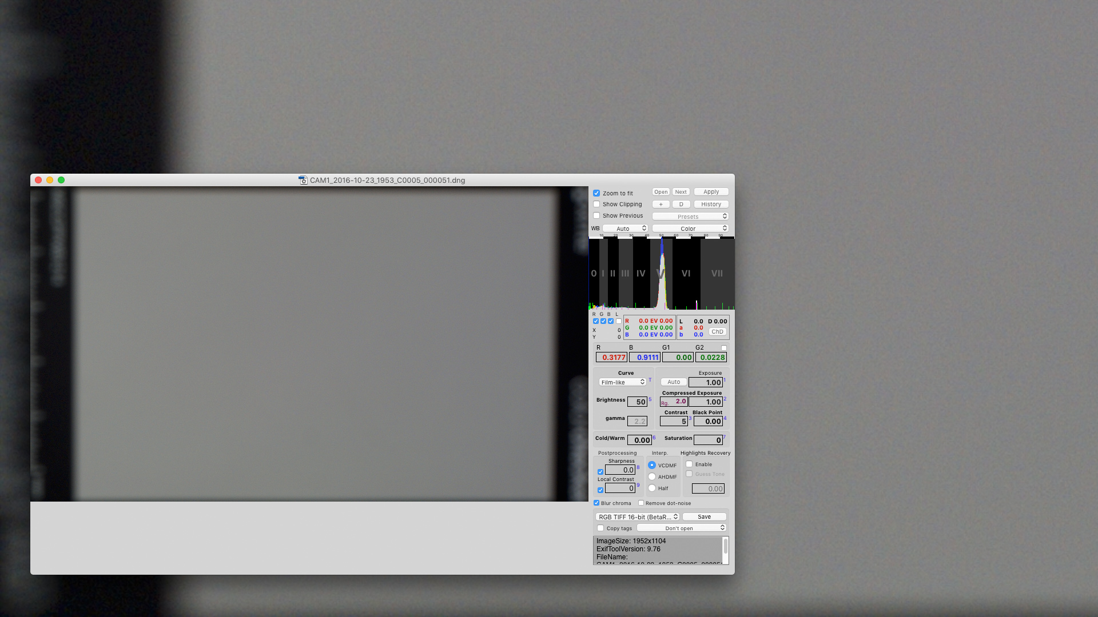
Task: Click the EXIF info panel scrollbar
Action: coord(726,547)
